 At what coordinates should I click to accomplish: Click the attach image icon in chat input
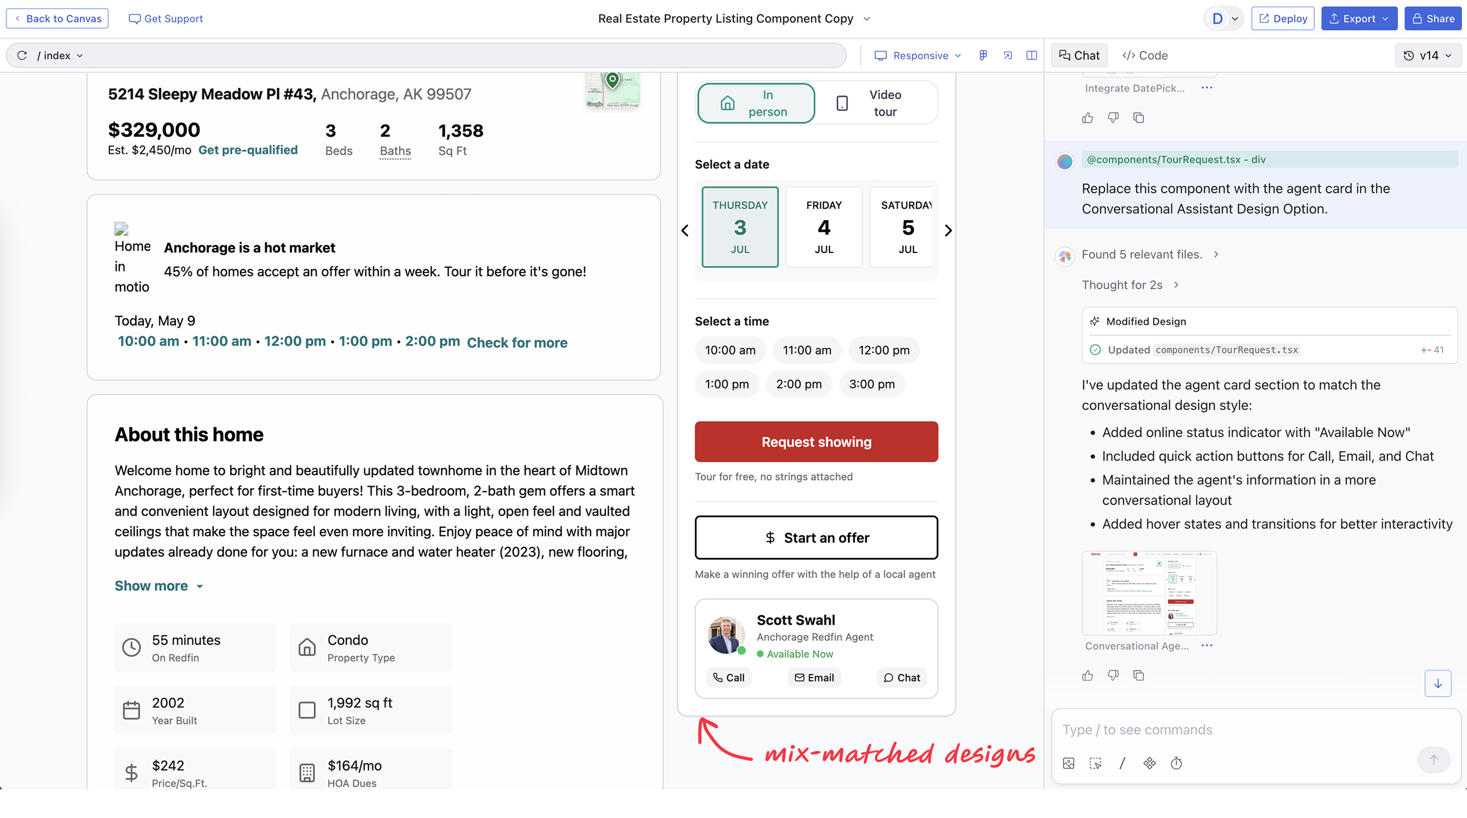[1069, 763]
